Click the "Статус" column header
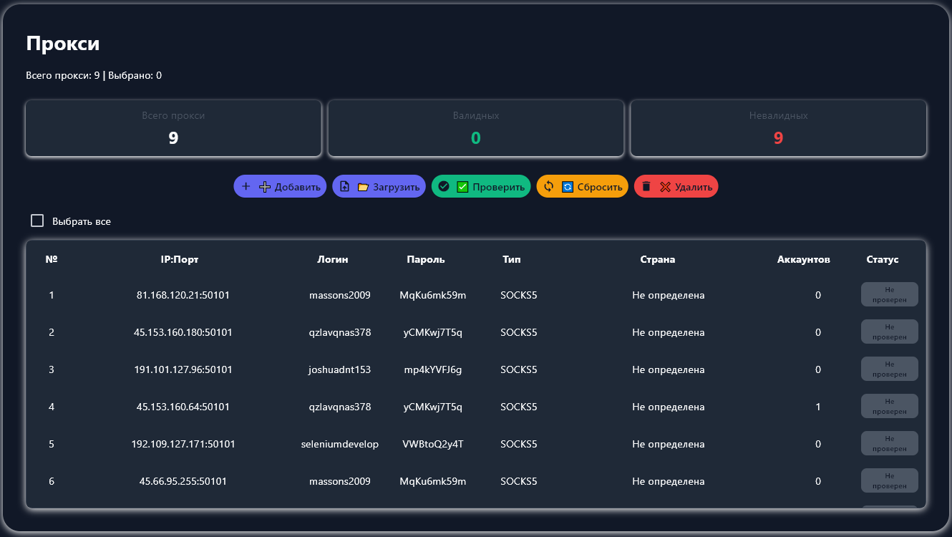Image resolution: width=952 pixels, height=537 pixels. 882,259
